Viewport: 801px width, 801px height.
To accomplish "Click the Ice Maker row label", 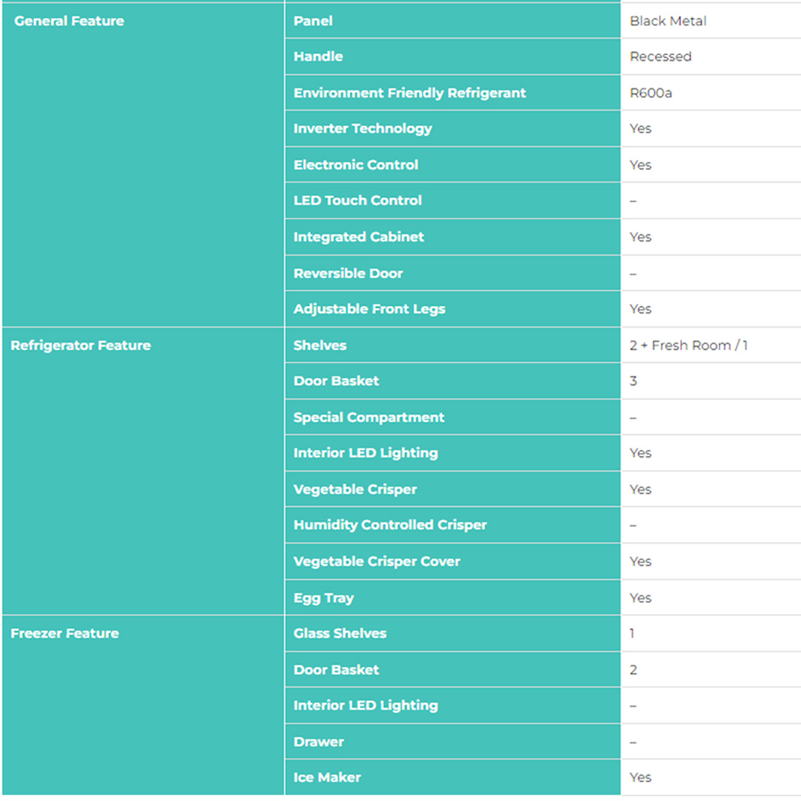I will click(x=327, y=777).
